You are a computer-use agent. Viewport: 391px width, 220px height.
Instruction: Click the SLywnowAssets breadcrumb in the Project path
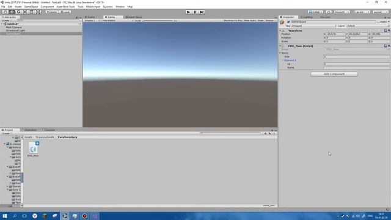(x=45, y=137)
